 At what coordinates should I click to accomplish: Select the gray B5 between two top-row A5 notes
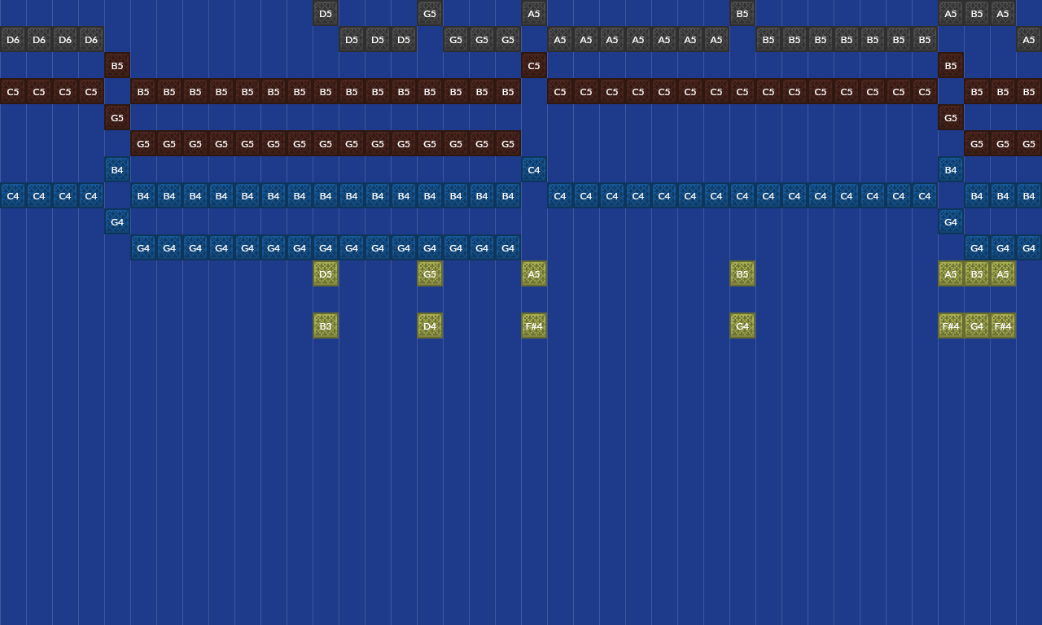tap(977, 13)
